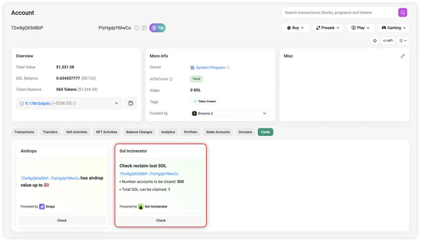
Task: Click Check button in Airdrops card
Action: point(62,220)
